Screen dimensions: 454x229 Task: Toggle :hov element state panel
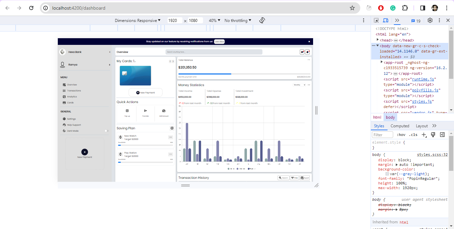click(401, 135)
